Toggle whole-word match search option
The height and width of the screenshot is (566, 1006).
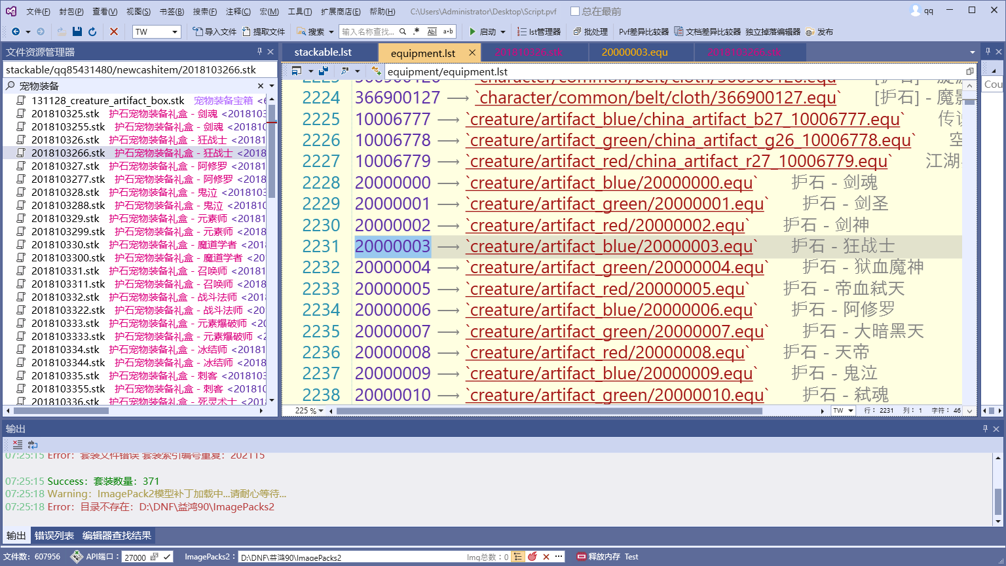coord(432,31)
